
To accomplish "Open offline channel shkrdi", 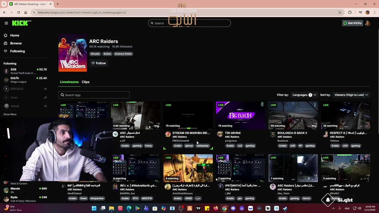I will point(25,106).
